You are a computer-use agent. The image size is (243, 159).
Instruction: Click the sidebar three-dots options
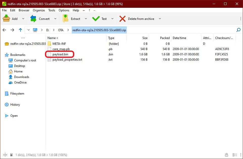tap(23, 38)
